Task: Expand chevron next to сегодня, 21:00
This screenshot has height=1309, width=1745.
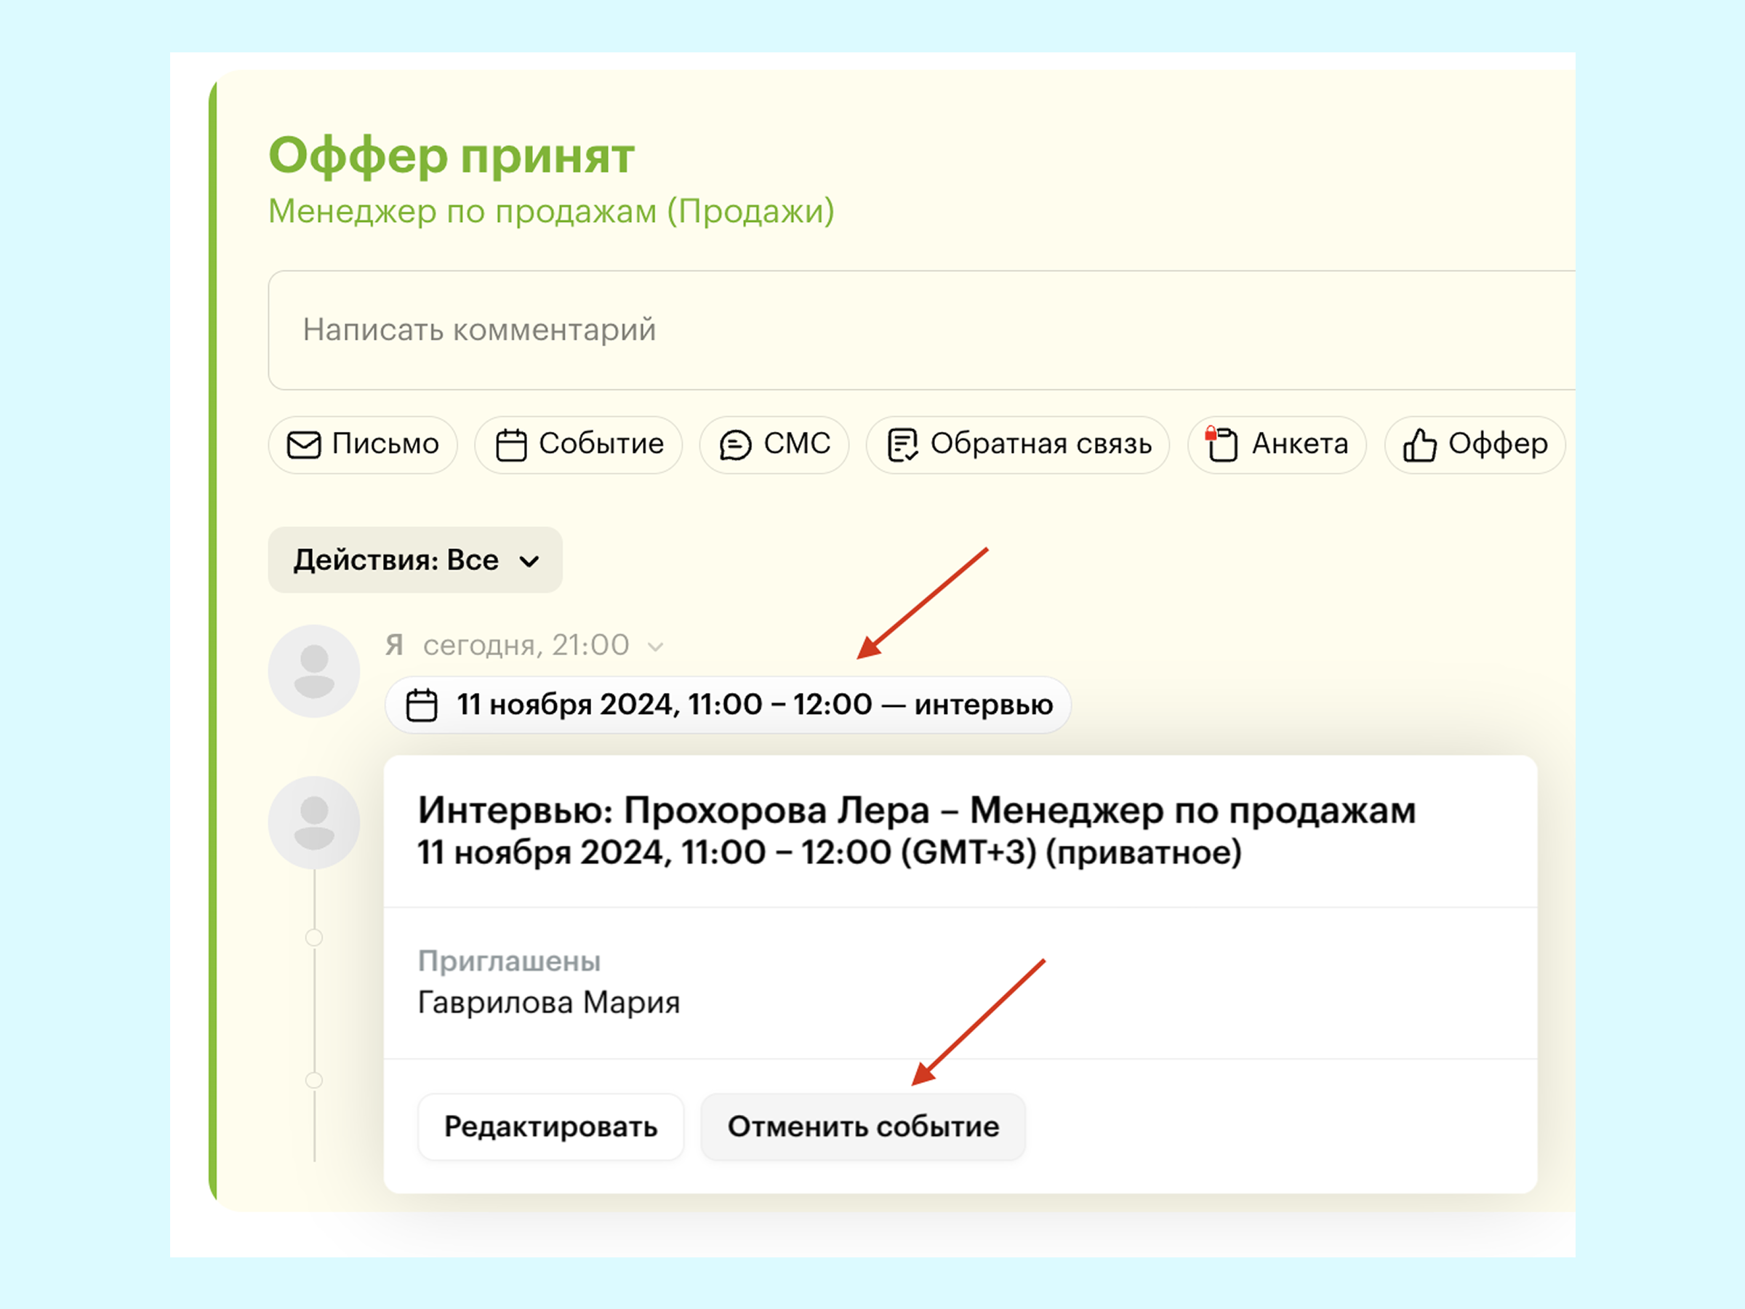Action: [655, 647]
